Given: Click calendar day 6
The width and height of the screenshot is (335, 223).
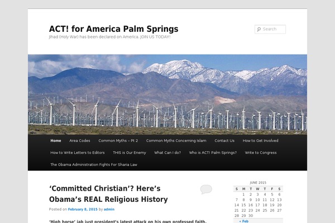Looking at the screenshot, I should click(279, 195).
